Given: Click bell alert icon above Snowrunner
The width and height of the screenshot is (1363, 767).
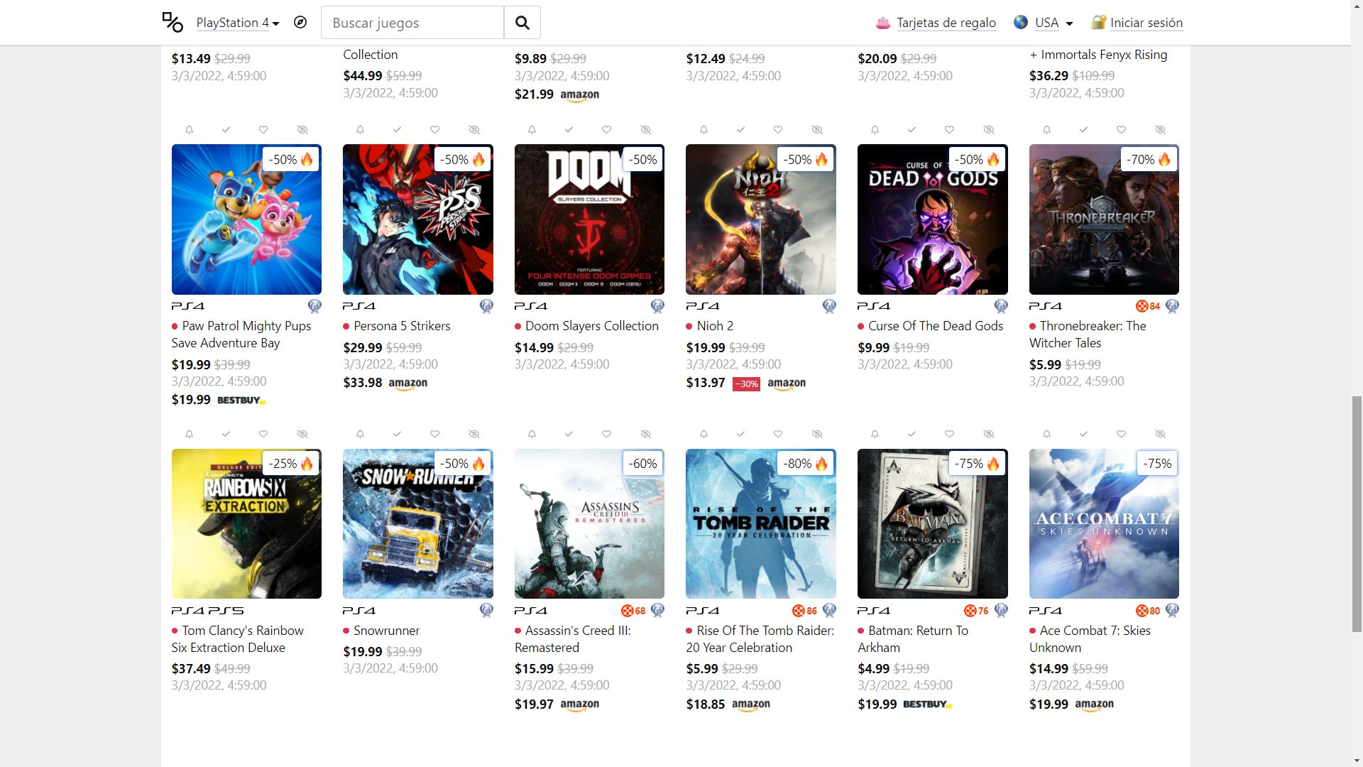Looking at the screenshot, I should (361, 434).
